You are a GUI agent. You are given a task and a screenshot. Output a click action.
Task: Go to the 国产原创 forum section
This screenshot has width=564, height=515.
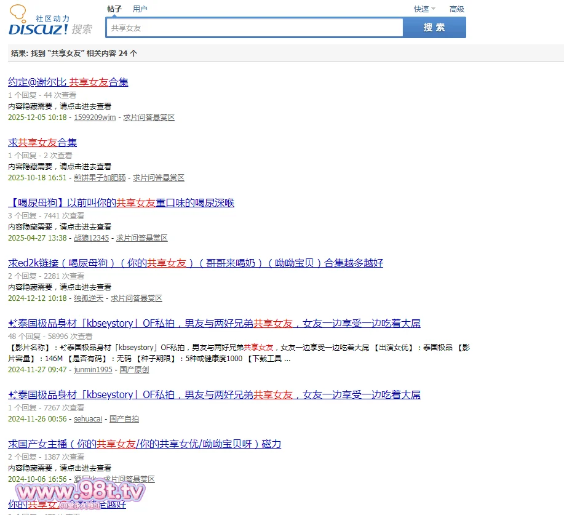[x=134, y=370]
